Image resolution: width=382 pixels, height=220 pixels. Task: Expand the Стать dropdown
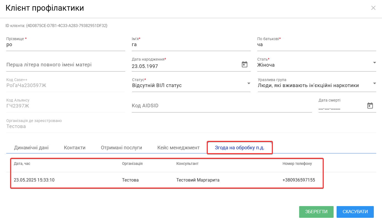tap(374, 63)
